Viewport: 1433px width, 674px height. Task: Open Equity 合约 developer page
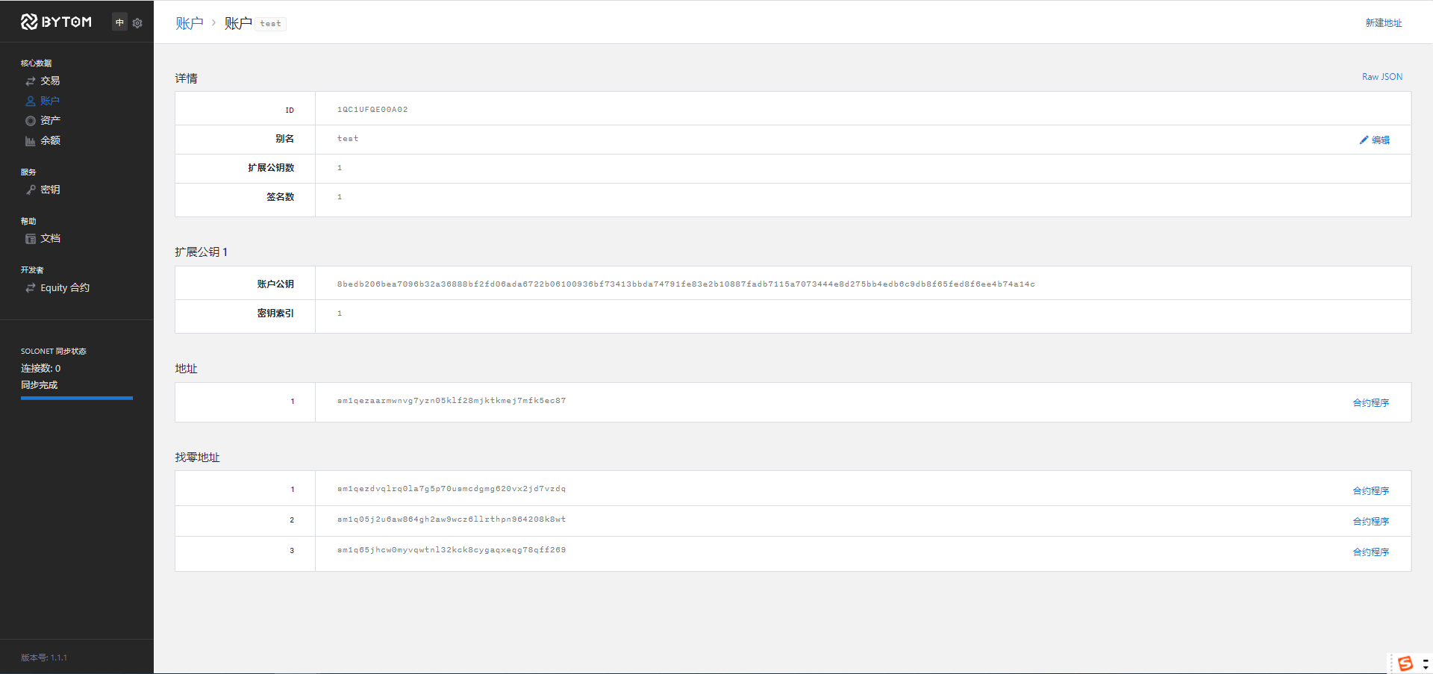(x=65, y=287)
